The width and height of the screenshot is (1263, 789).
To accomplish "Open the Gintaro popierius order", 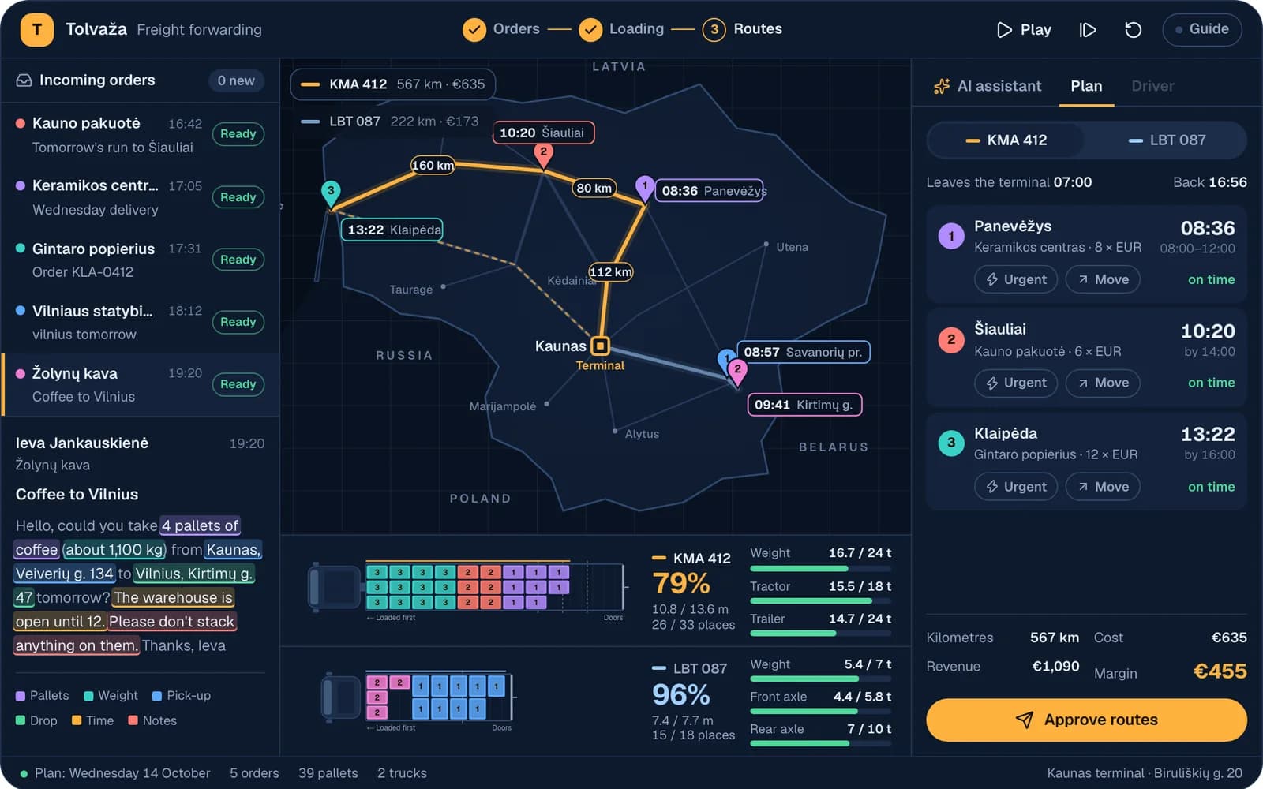I will (x=141, y=260).
